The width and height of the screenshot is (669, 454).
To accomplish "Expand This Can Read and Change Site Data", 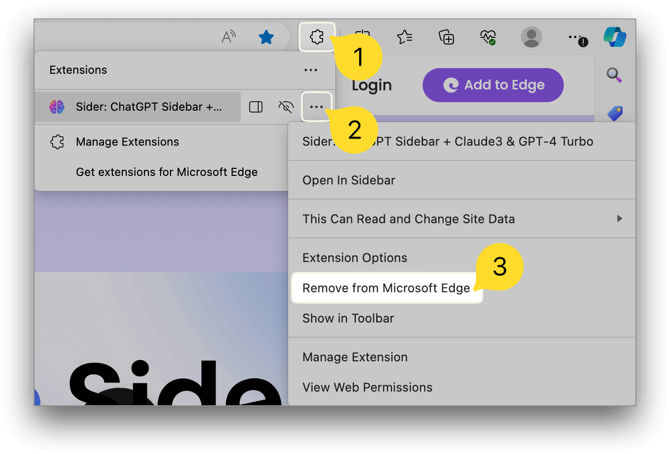I will (x=462, y=219).
